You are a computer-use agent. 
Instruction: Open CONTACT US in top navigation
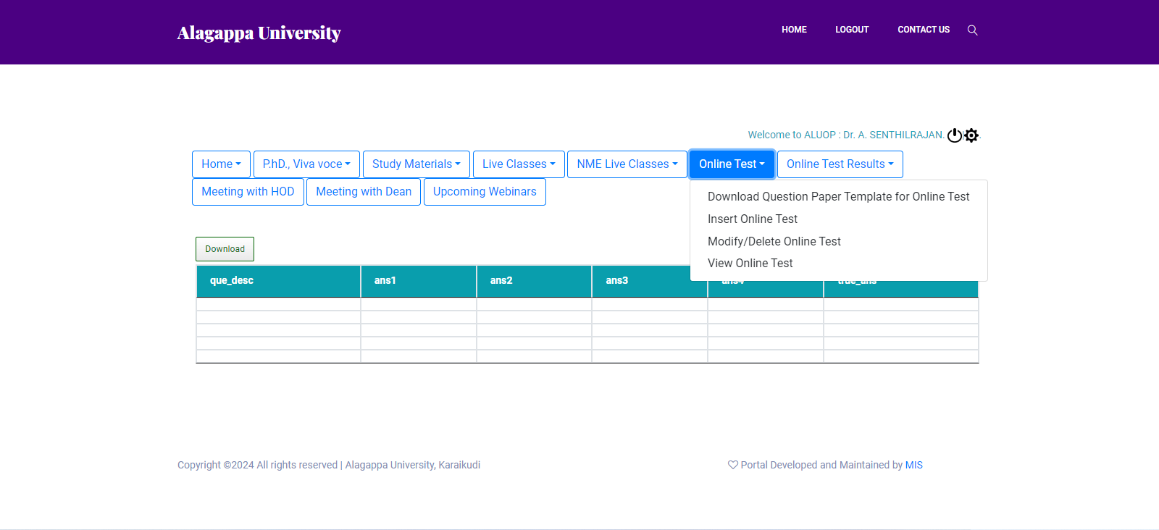tap(924, 30)
